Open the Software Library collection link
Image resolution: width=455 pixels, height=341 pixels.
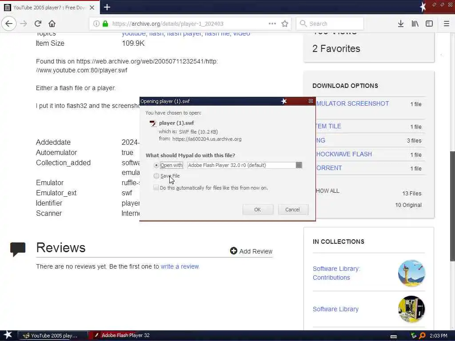[x=335, y=309]
